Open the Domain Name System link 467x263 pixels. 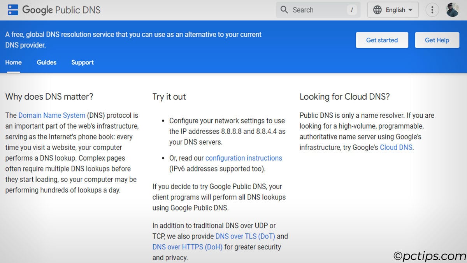click(52, 115)
